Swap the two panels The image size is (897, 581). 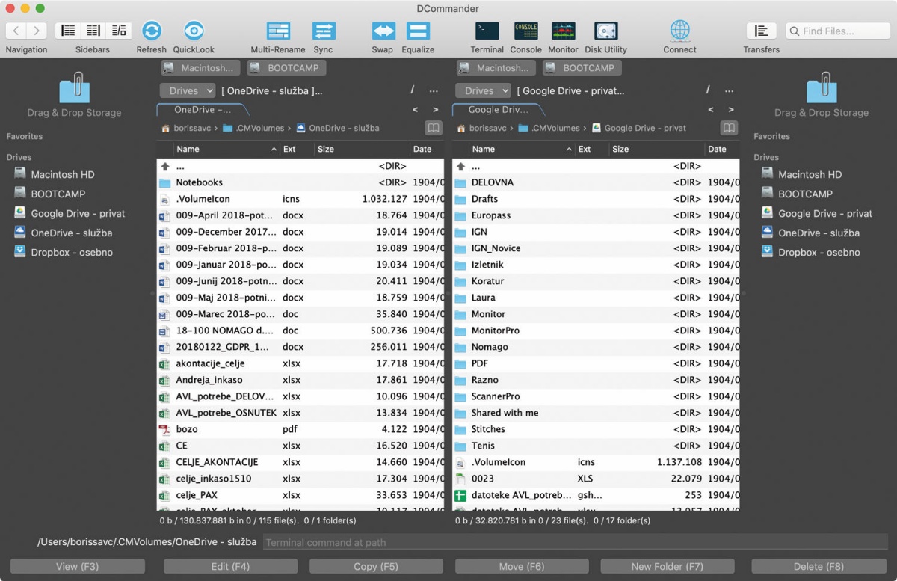pos(383,31)
